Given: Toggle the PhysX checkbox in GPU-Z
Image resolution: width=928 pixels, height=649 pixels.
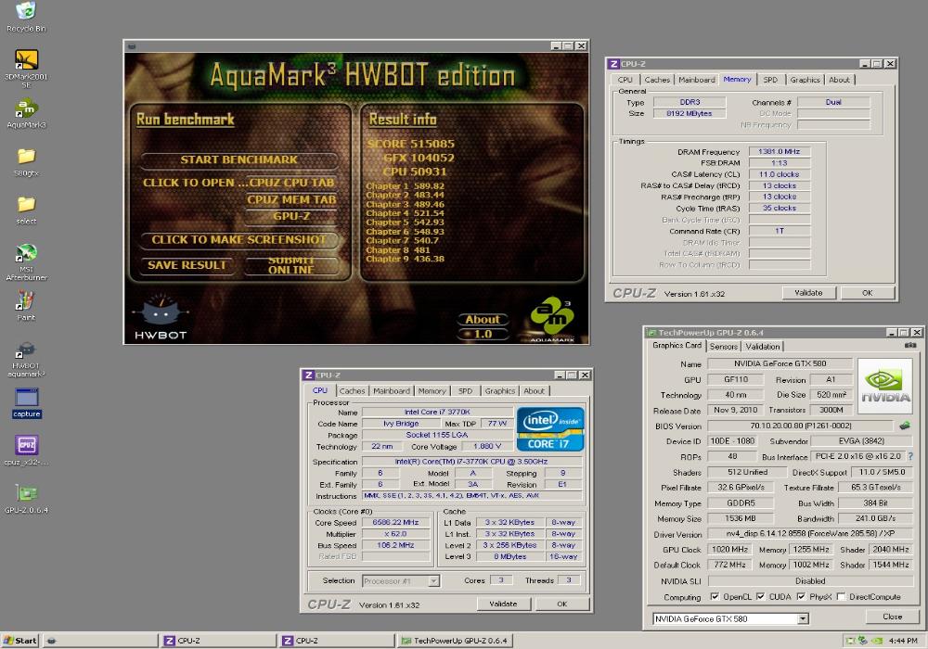Looking at the screenshot, I should (801, 596).
